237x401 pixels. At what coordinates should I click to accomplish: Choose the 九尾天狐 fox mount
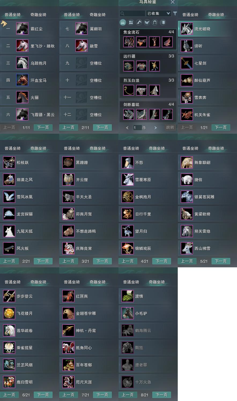(29, 231)
